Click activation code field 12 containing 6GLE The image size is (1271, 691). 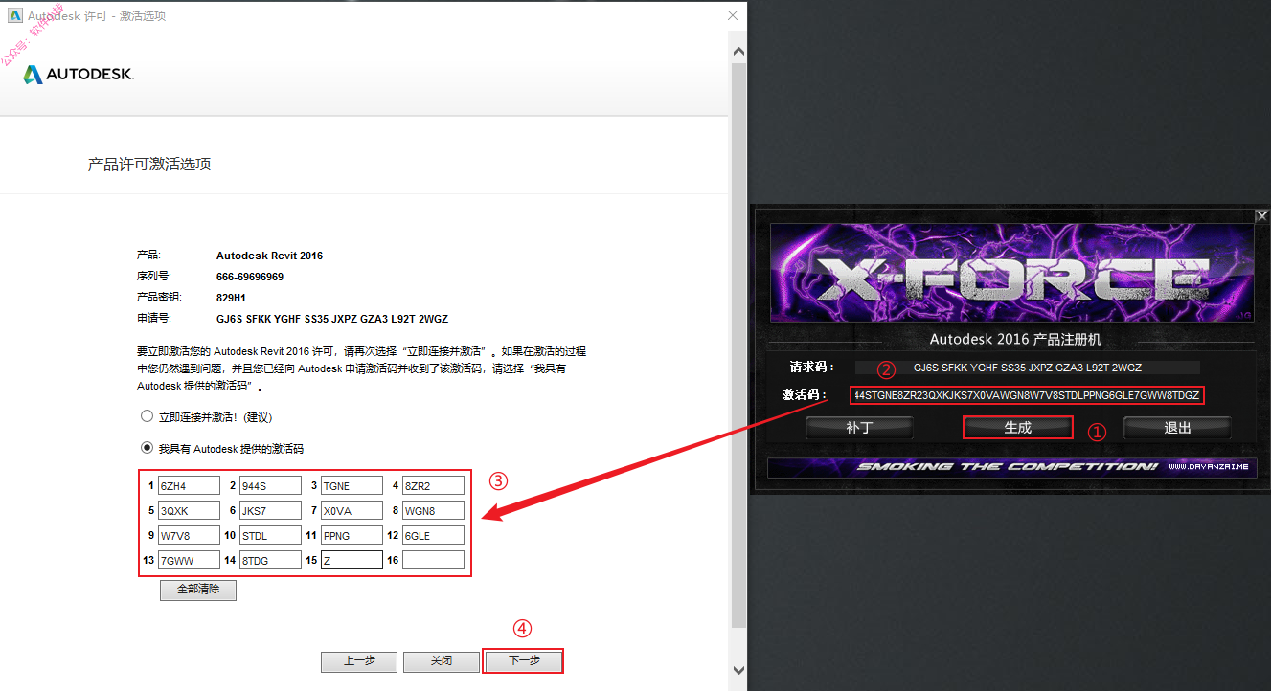pyautogui.click(x=433, y=535)
